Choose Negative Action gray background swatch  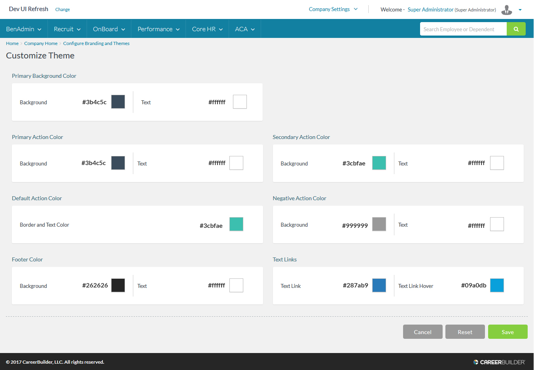pyautogui.click(x=379, y=224)
